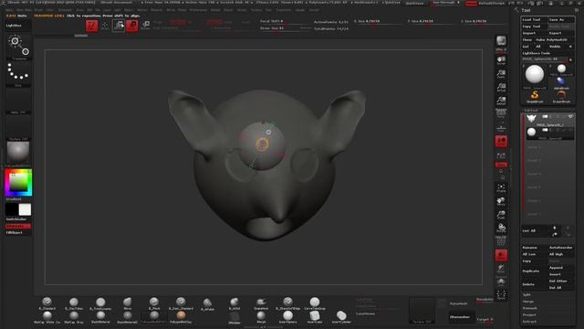Screen dimensions: 584x329
Task: Choose the B_hPolish brush
Action: 207,304
